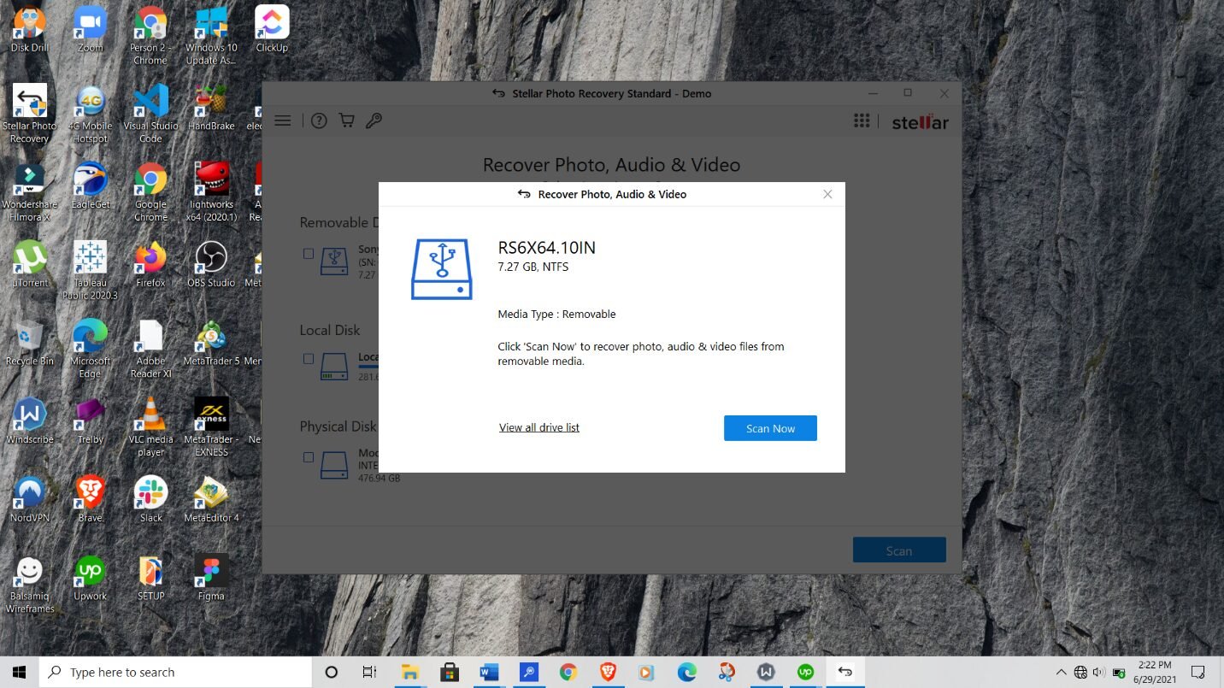1224x688 pixels.
Task: Click the Scan button at bottom right
Action: (x=898, y=550)
